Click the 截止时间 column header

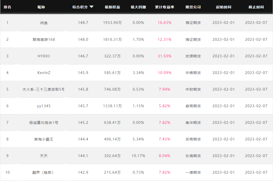point(256,7)
